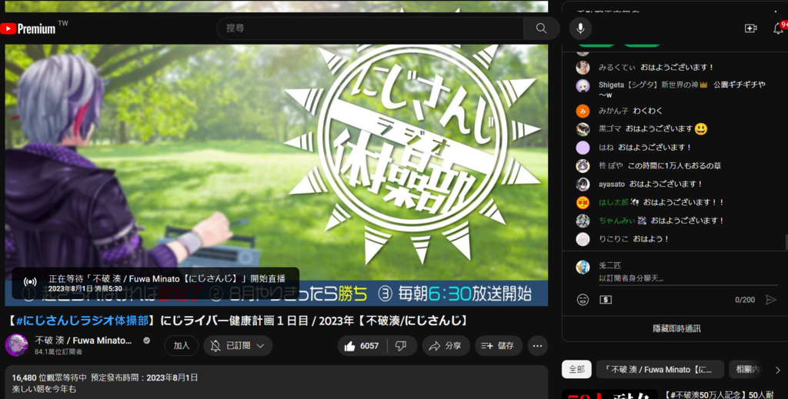
Task: Expand the 已訂閱 subscription dropdown
Action: [x=239, y=346]
